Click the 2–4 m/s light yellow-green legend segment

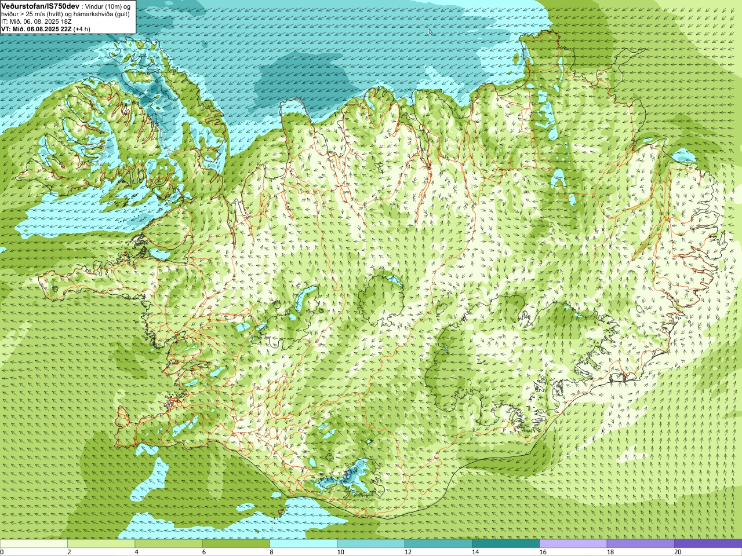pos(101,544)
